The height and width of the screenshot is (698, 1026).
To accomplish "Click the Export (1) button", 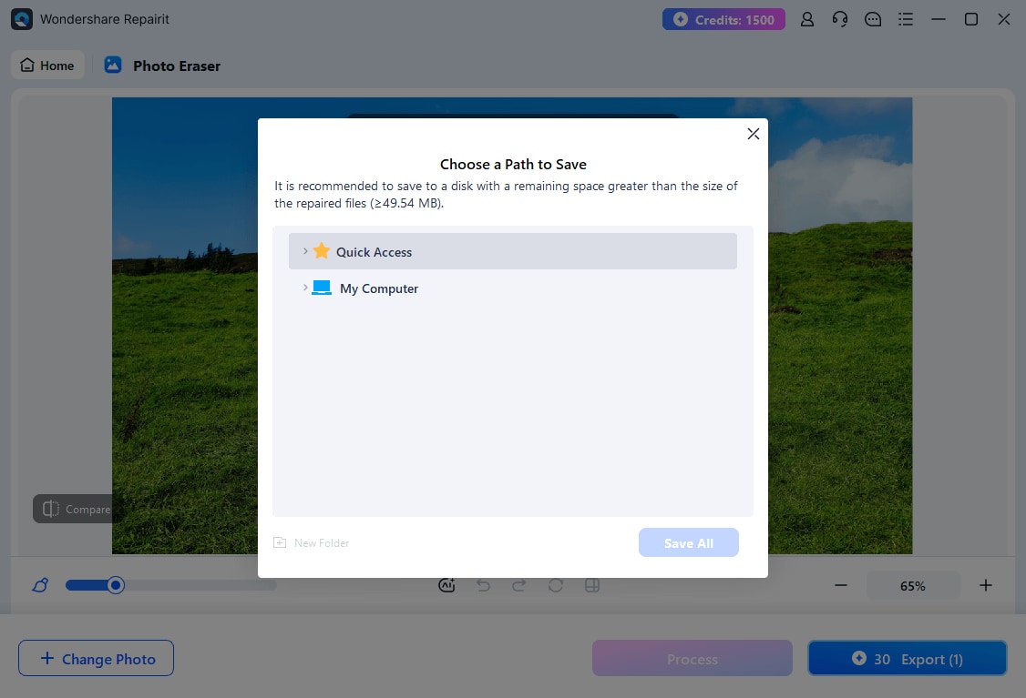I will coord(907,658).
